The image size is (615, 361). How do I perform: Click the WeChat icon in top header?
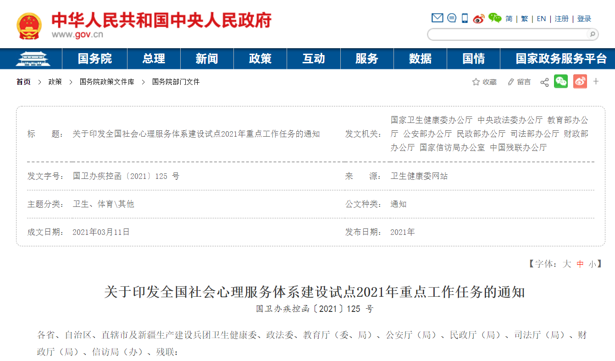pyautogui.click(x=495, y=18)
